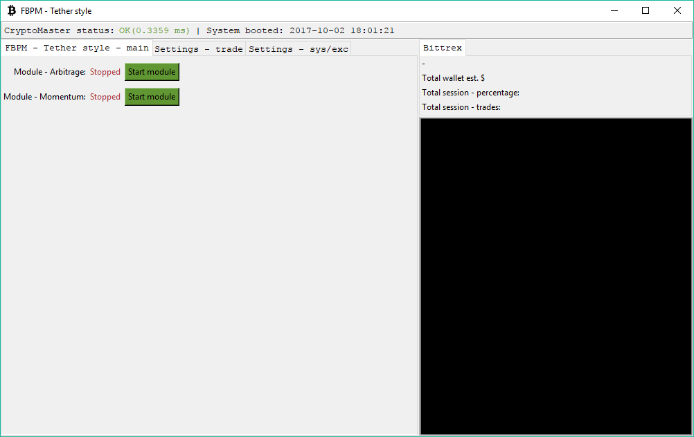Screen dimensions: 694x437
Task: Open the Settings - sys/exc tab
Action: [299, 49]
